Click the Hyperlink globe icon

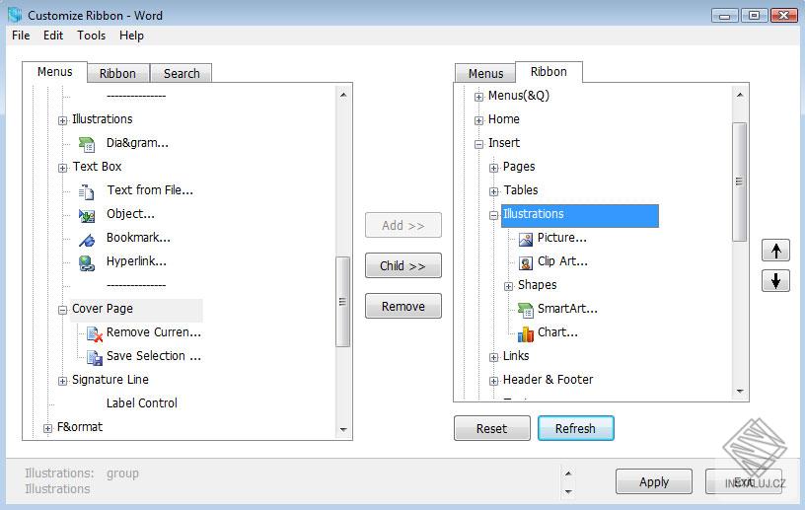86,263
